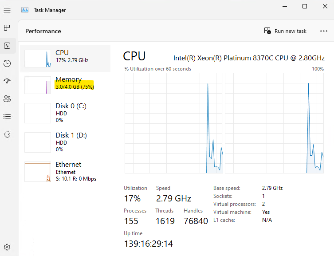Click the first CPU utilization graph
Viewport: 334px width, 256px height.
pos(174,123)
